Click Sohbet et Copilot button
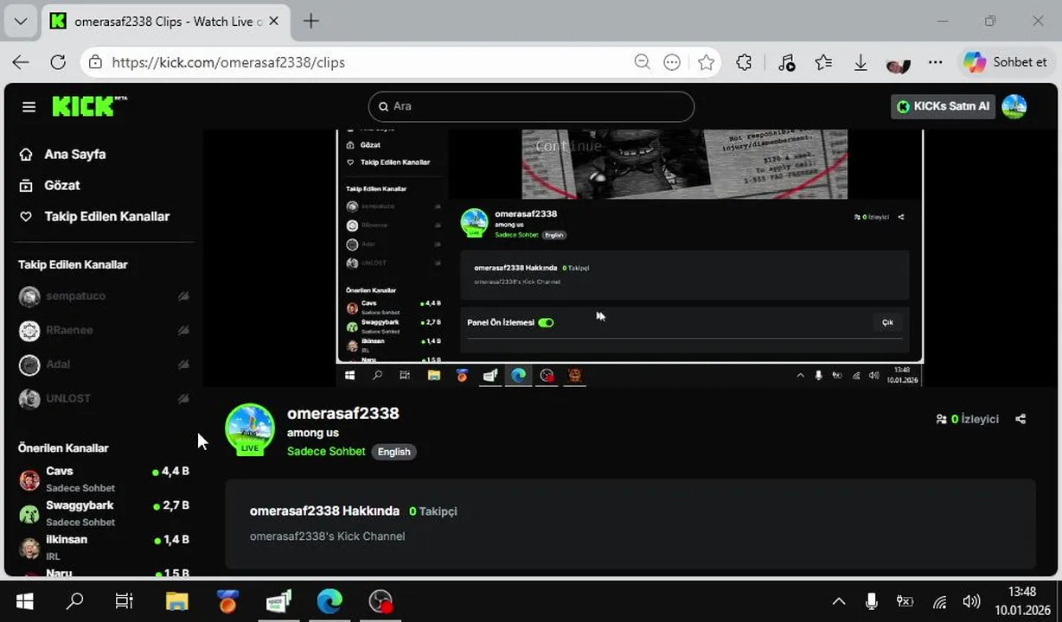Viewport: 1062px width, 622px height. pos(1007,62)
